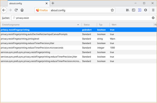This screenshot has width=157, height=103.
Task: Close the Firefox window
Action: click(152, 3)
